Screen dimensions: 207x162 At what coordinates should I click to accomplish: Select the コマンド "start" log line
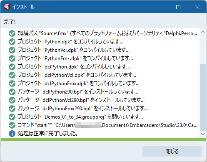coord(107,125)
